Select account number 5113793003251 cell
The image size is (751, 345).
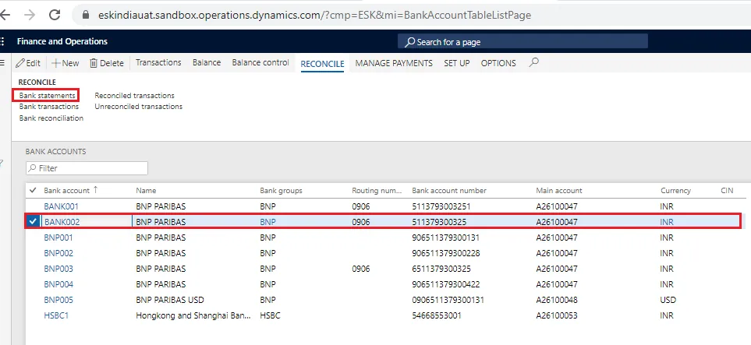click(441, 206)
